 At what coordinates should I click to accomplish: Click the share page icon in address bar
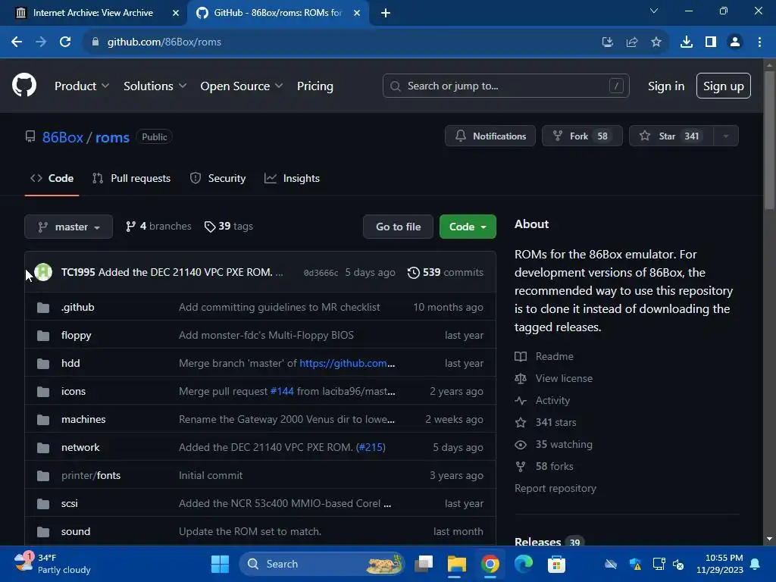click(x=632, y=42)
